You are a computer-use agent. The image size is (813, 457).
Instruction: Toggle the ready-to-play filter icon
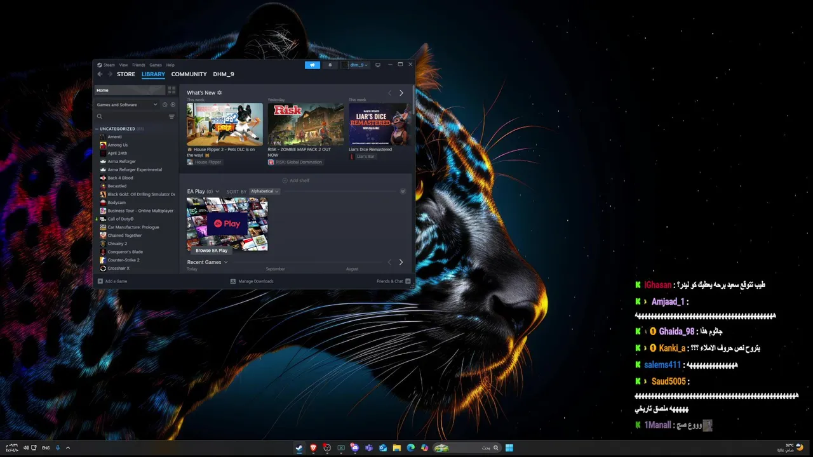(172, 105)
